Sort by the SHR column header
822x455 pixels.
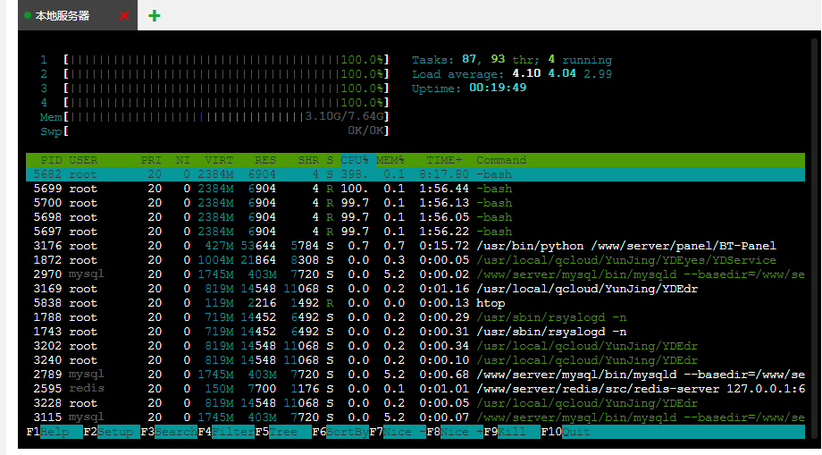[x=308, y=160]
